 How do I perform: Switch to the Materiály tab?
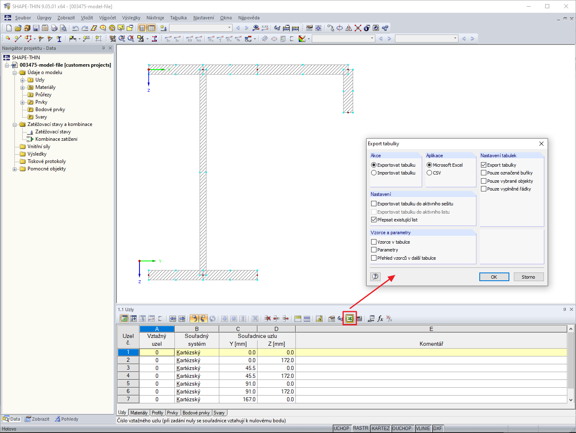(x=139, y=412)
